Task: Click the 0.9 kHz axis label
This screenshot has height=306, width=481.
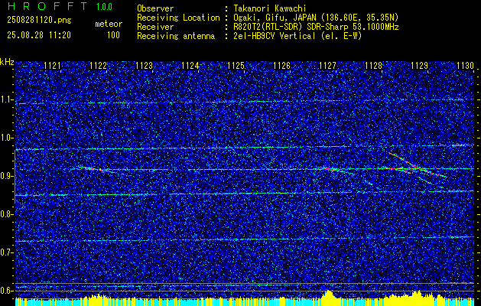Action: tap(7, 176)
